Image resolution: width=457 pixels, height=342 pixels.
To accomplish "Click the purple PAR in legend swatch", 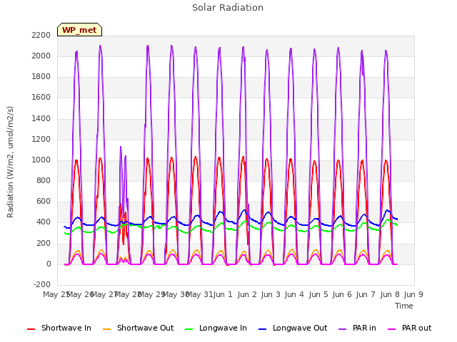I will point(343,329).
